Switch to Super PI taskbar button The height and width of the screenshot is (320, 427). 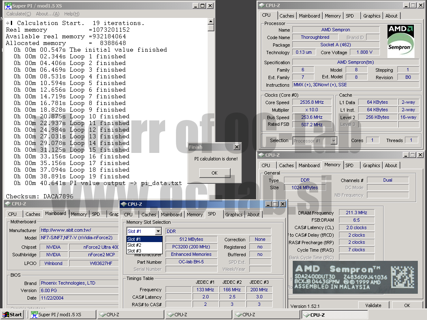pos(63,315)
